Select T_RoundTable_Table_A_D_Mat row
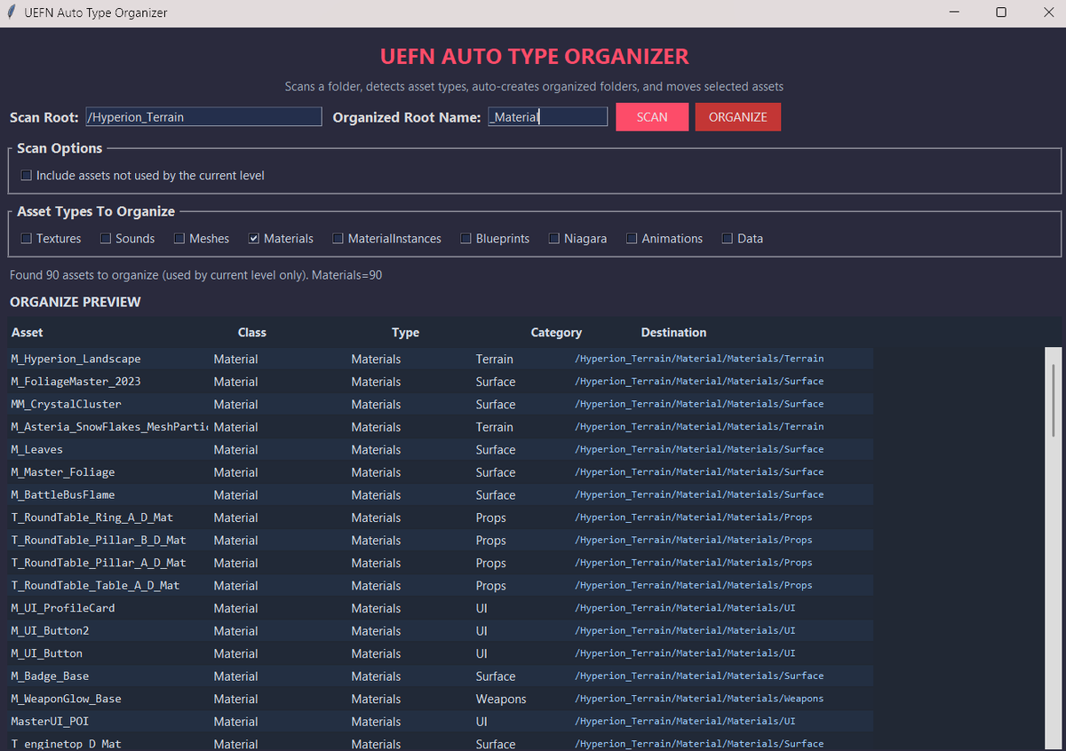Screen dimensions: 1066x751 coord(441,585)
